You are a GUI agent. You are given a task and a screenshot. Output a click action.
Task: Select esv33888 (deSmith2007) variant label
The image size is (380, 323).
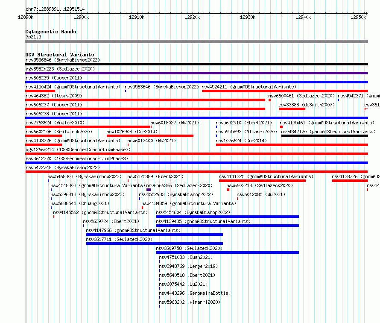click(x=307, y=105)
